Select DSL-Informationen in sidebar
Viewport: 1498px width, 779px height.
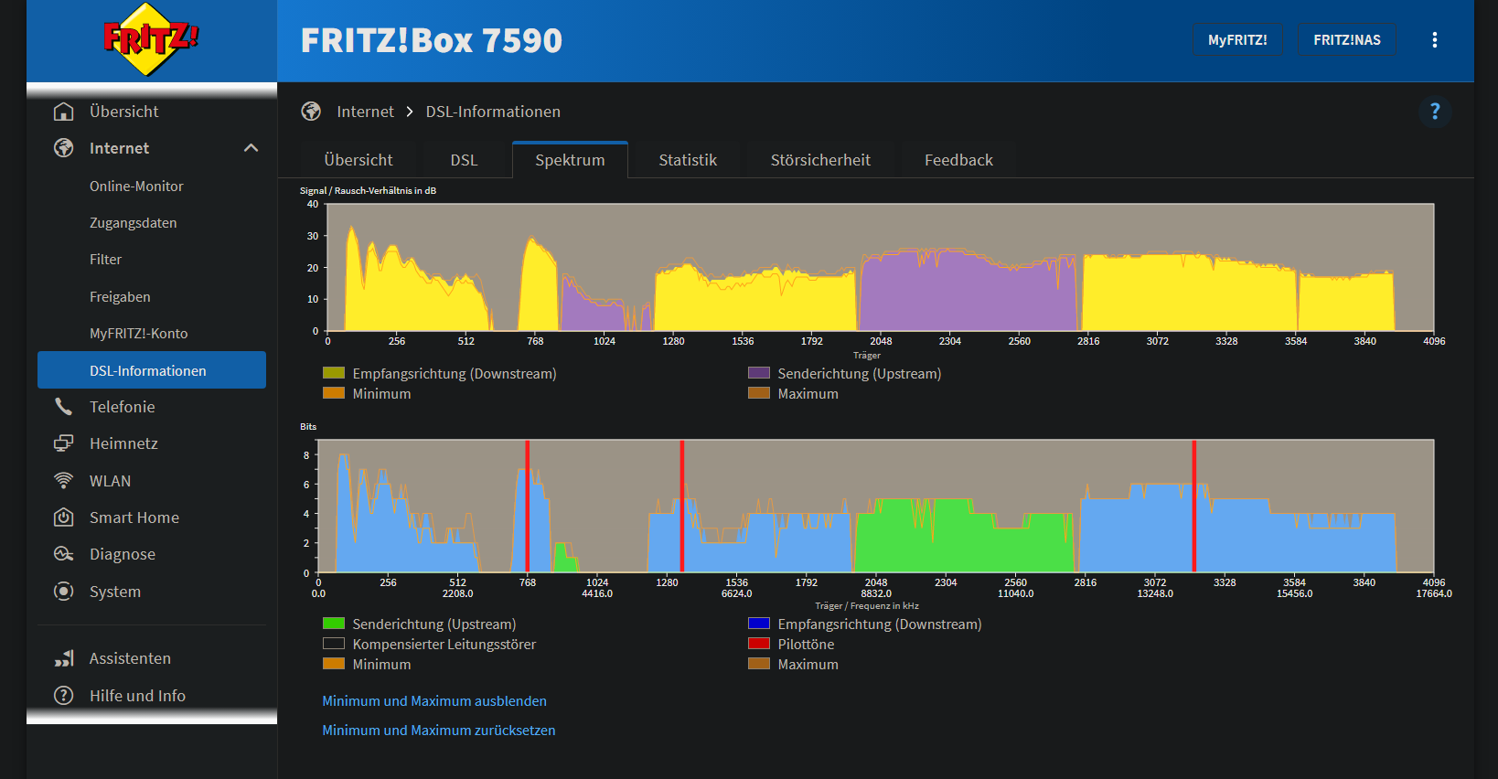[152, 370]
